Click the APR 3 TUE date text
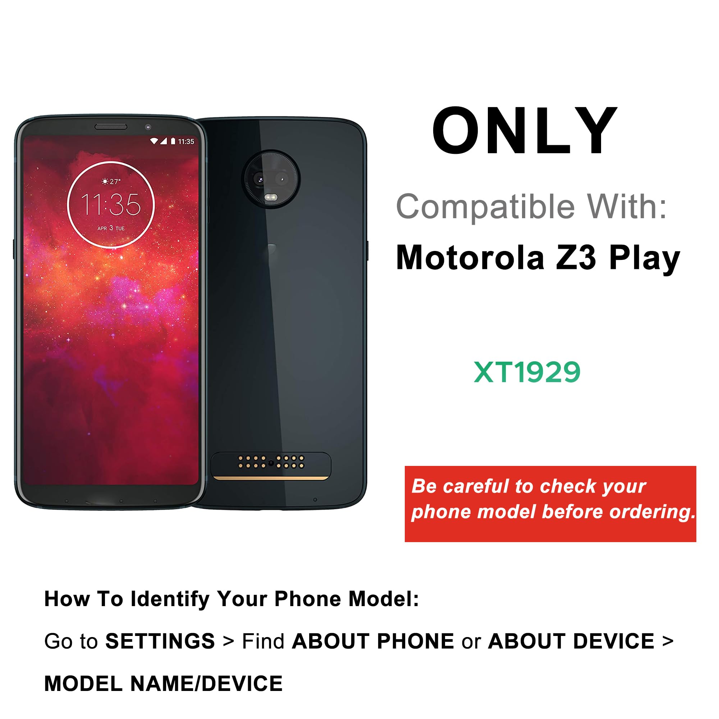 [x=111, y=228]
